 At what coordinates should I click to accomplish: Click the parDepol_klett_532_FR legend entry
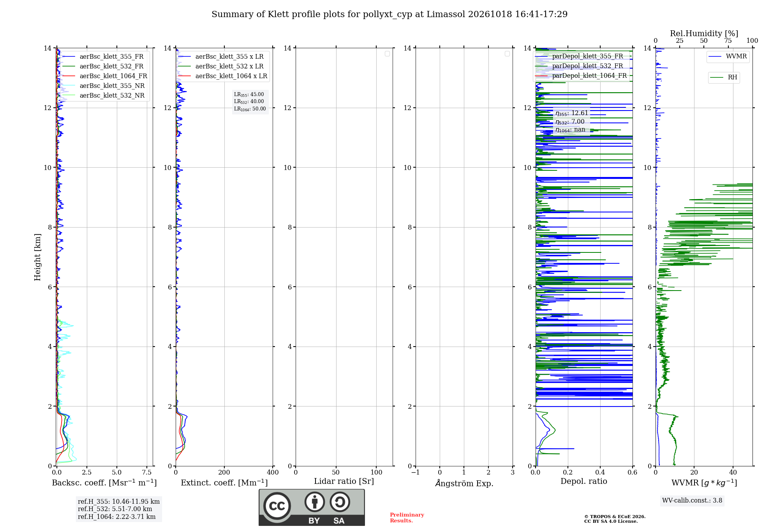point(579,66)
